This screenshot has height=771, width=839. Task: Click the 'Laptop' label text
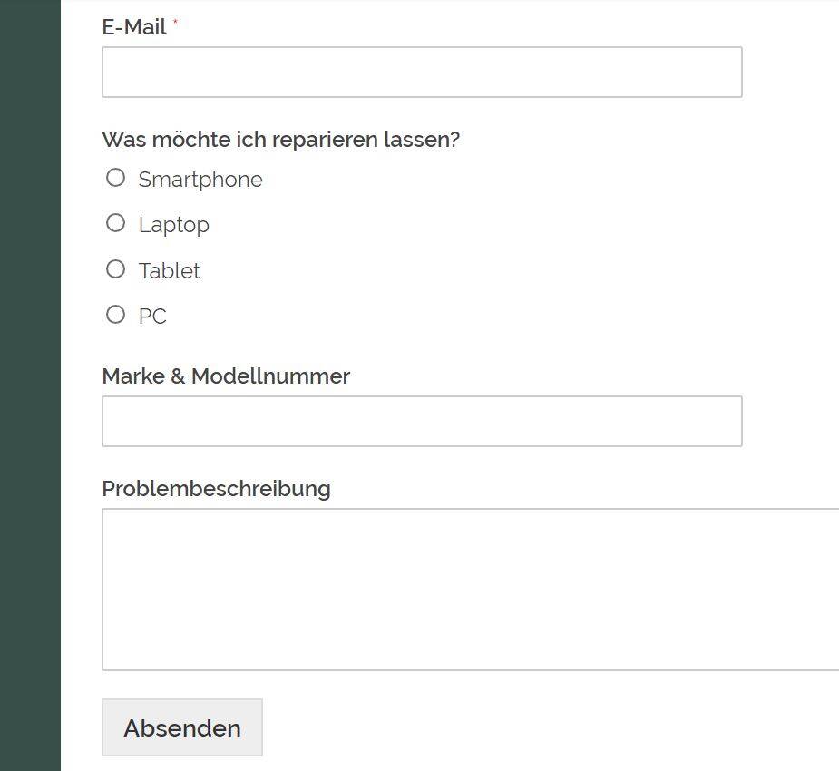click(x=174, y=225)
